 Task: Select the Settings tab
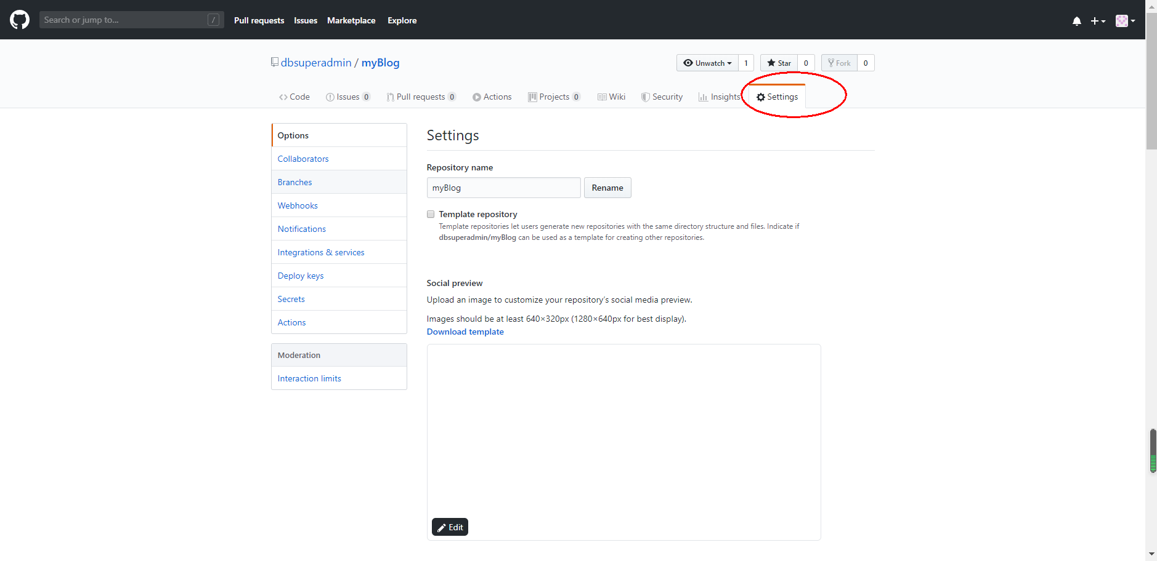click(x=777, y=97)
